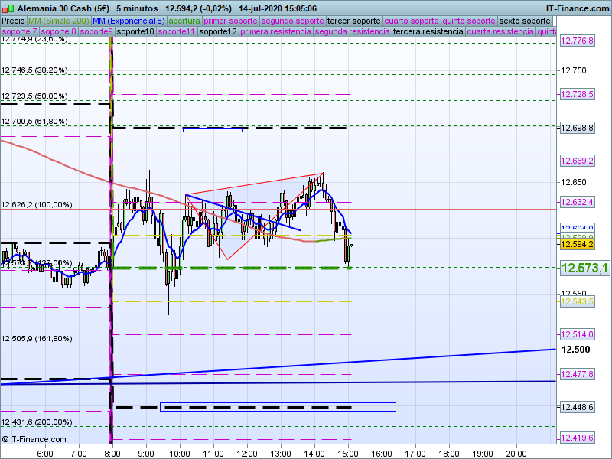Select the apertura indicator label
The width and height of the screenshot is (612, 459).
coord(184,21)
